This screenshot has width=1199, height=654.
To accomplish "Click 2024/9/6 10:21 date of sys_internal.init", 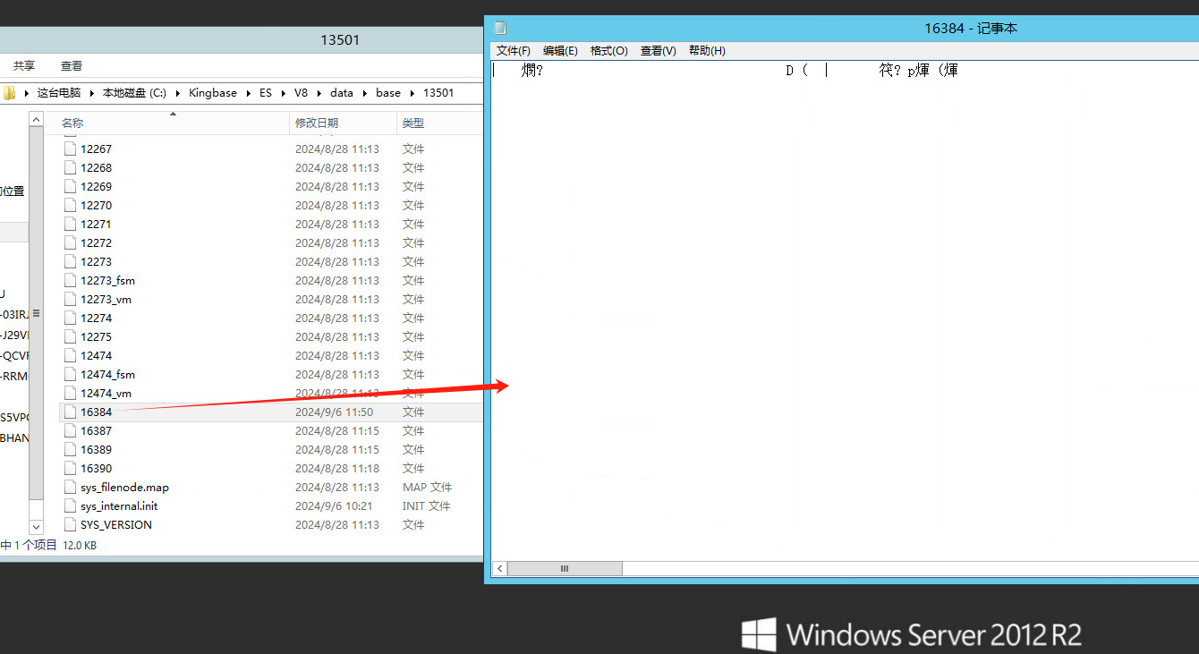I will pyautogui.click(x=334, y=505).
